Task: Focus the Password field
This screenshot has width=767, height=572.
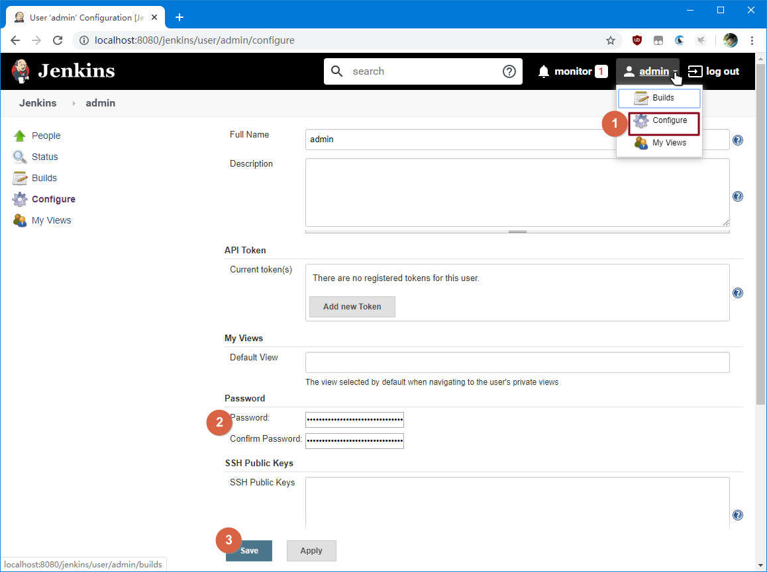Action: point(354,420)
